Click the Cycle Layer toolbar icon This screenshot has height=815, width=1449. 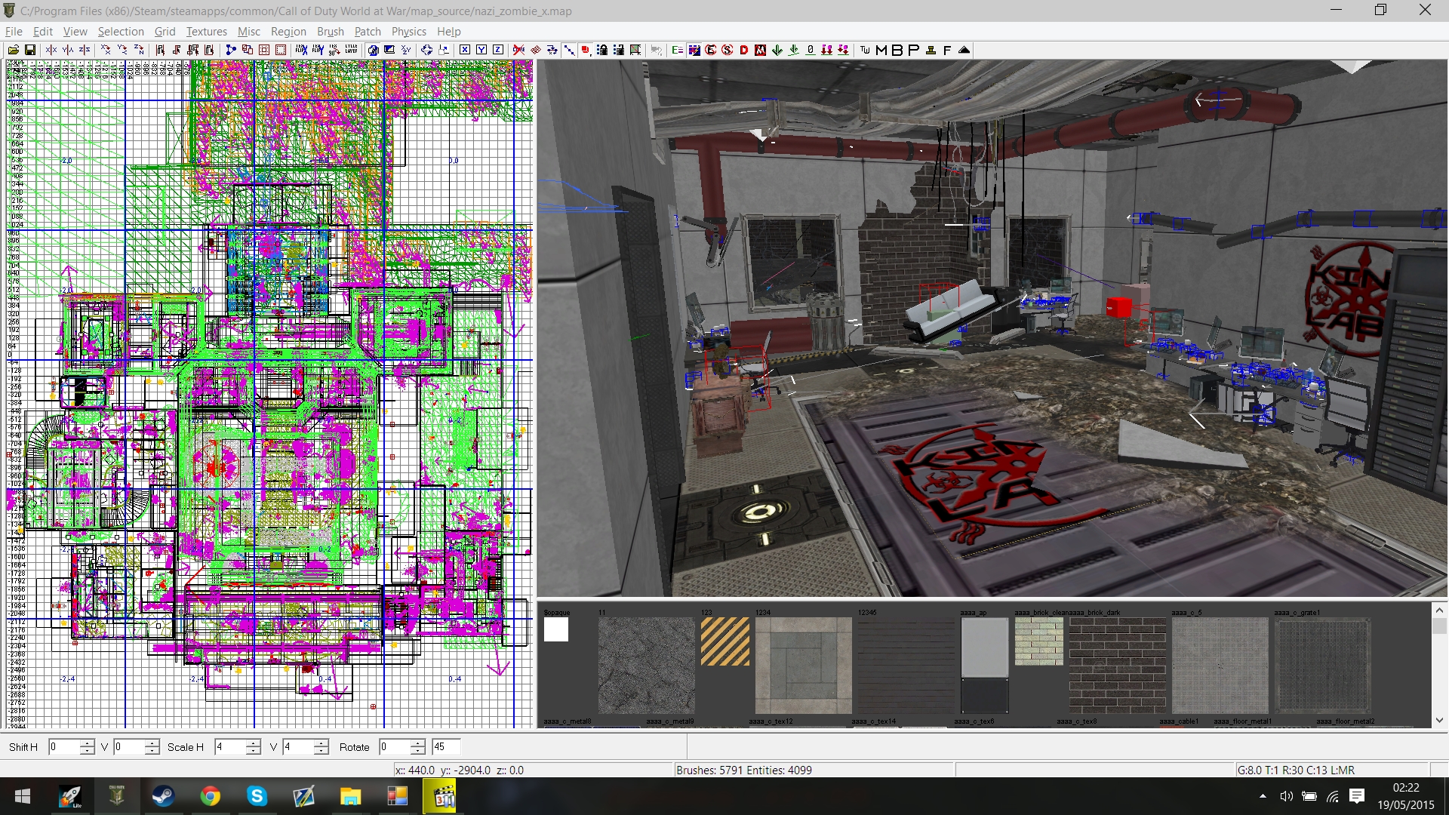(351, 50)
